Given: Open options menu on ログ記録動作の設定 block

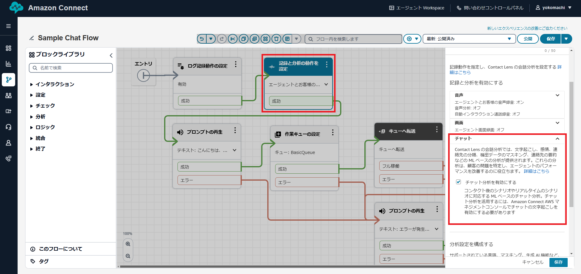Looking at the screenshot, I should coord(236,65).
